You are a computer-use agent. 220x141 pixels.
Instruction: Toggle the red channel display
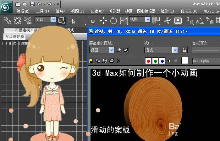tap(148, 61)
